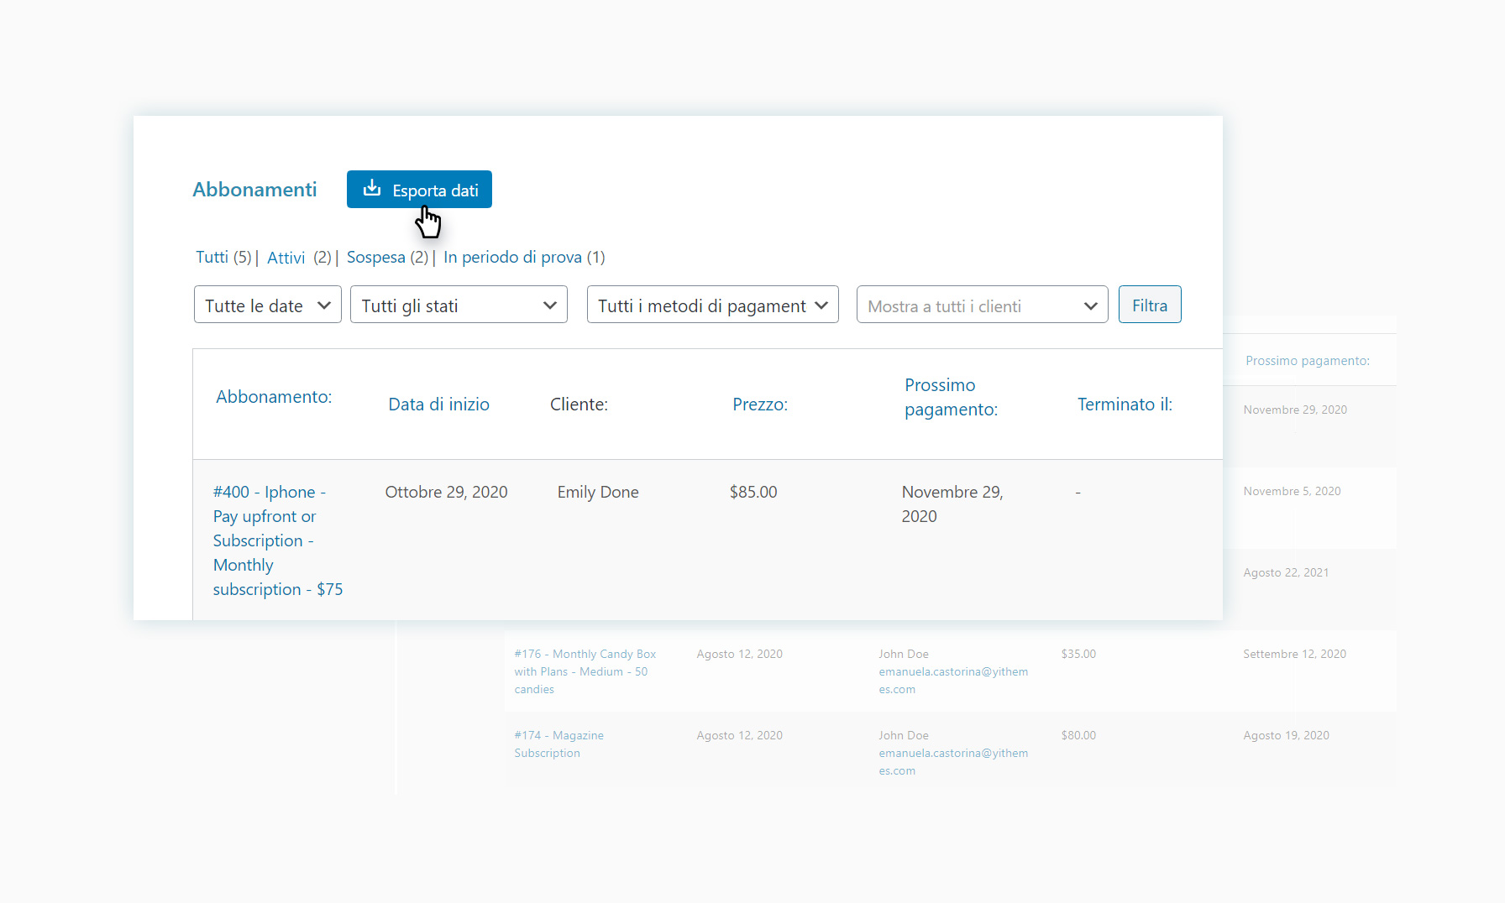Open Tutti i metodi di pagamento dropdown
Screen dimensions: 1505x903
tap(713, 305)
